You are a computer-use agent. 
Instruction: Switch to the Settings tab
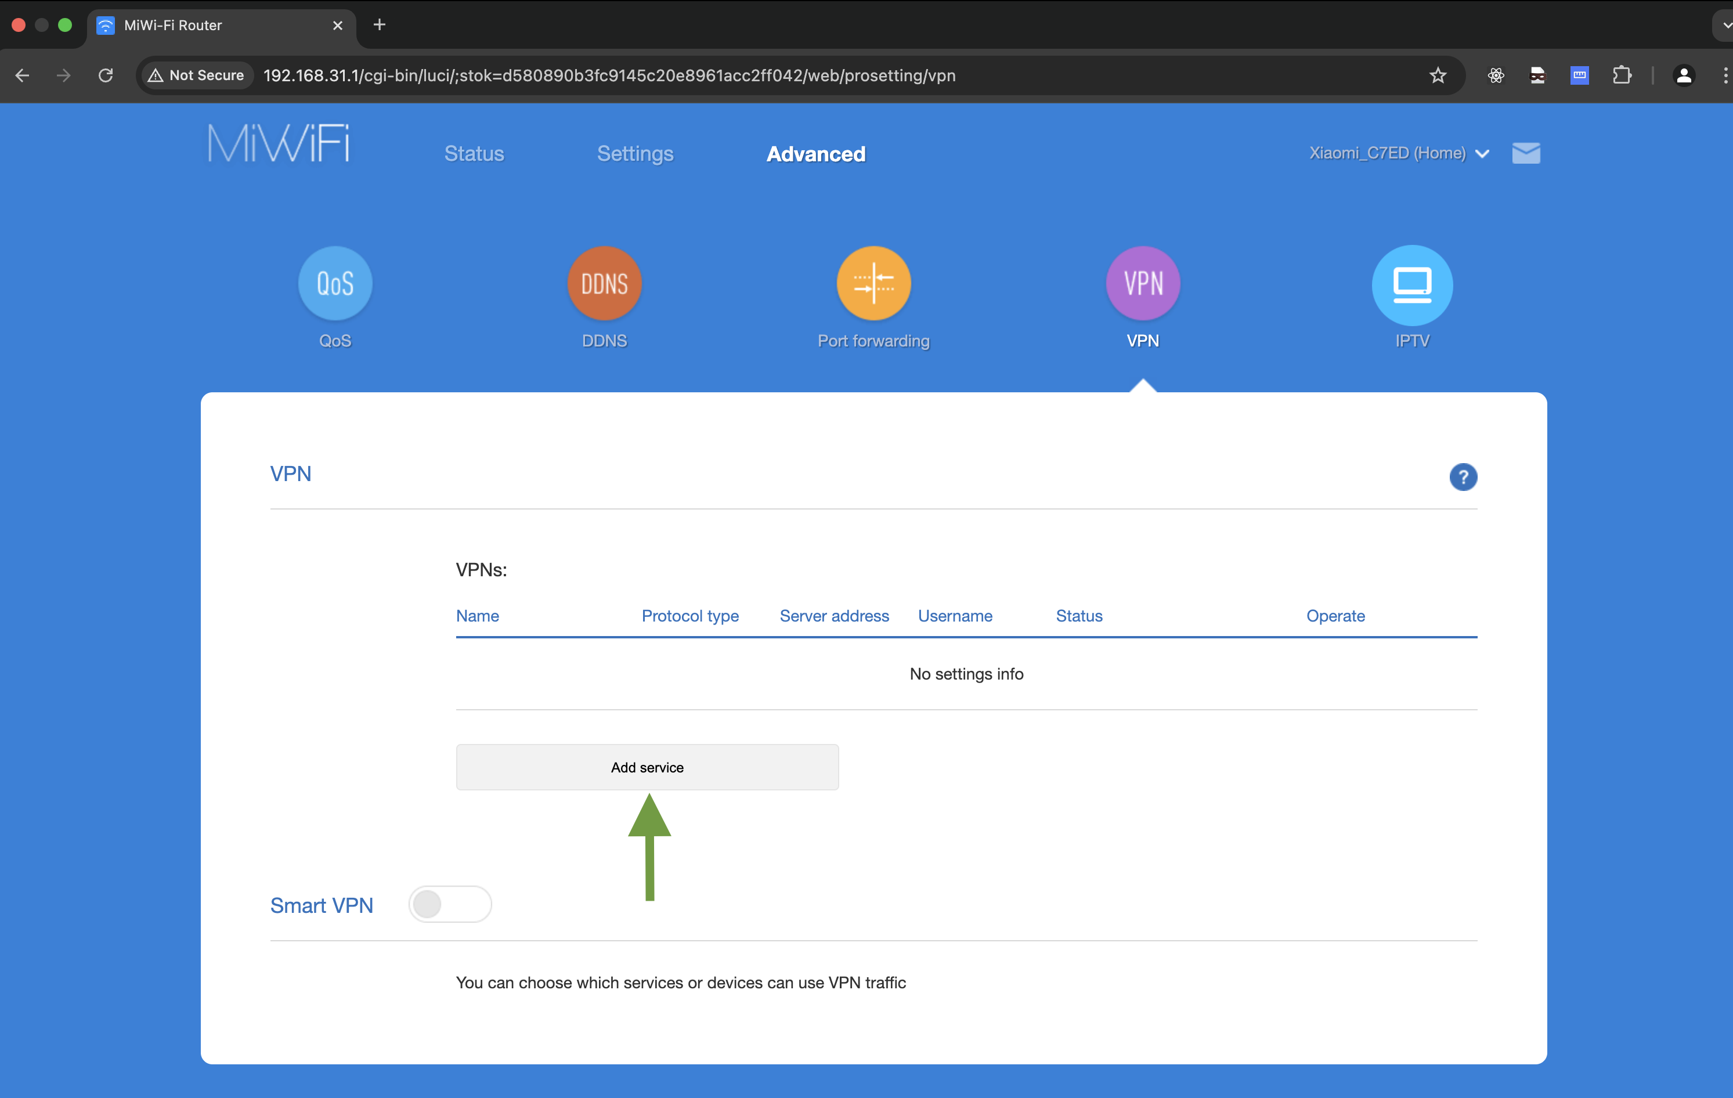[x=635, y=154]
